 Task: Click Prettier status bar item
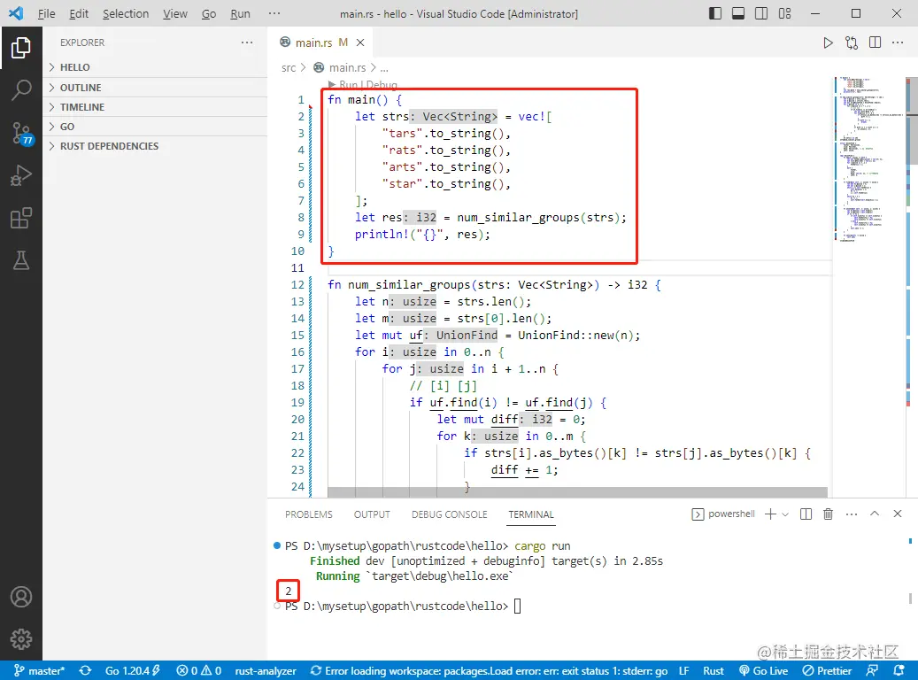[827, 670]
